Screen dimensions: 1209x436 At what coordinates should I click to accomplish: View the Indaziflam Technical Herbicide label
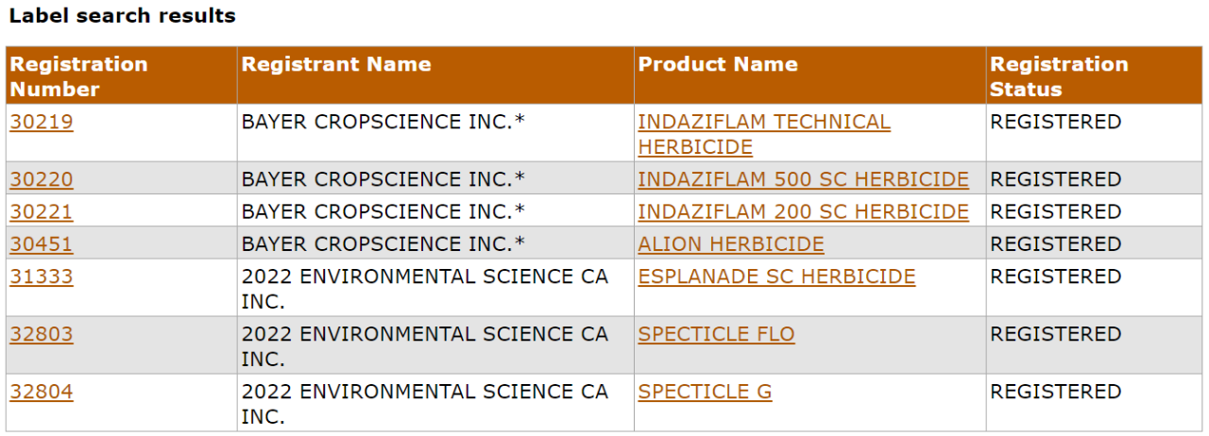tap(764, 134)
